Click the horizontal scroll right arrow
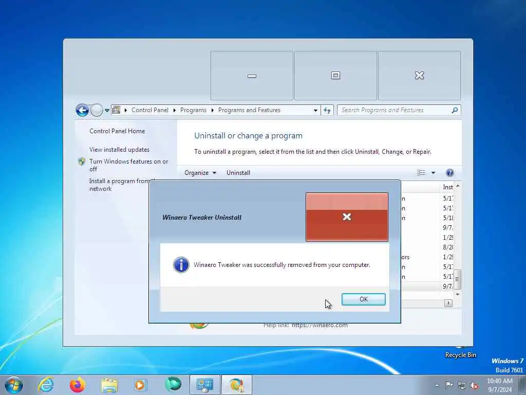This screenshot has height=395, width=526. click(448, 303)
